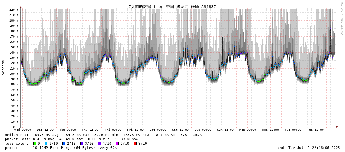Click the '100 m' y-axis label
This screenshot has height=152, width=345.
tap(14, 74)
